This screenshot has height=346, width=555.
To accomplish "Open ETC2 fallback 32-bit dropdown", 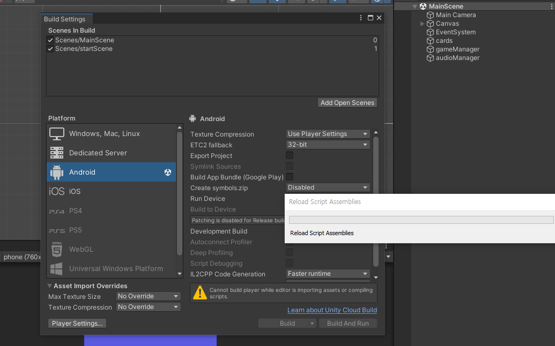I will 328,145.
